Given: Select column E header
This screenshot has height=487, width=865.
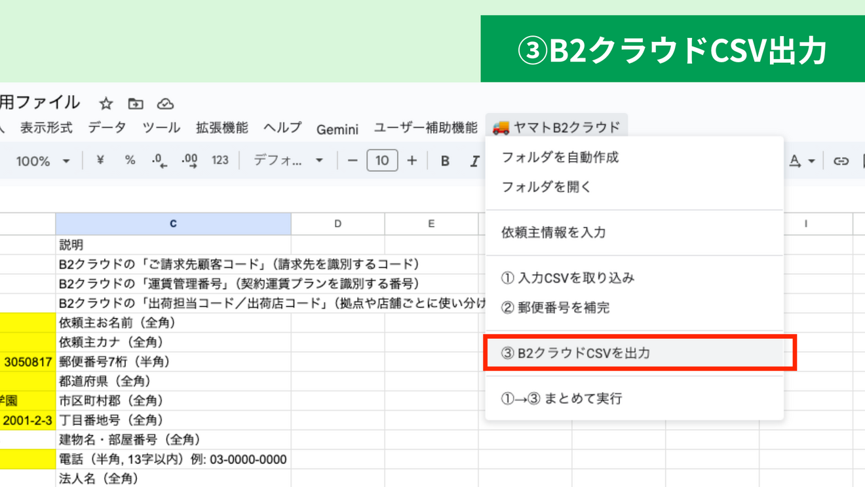Looking at the screenshot, I should tap(431, 224).
